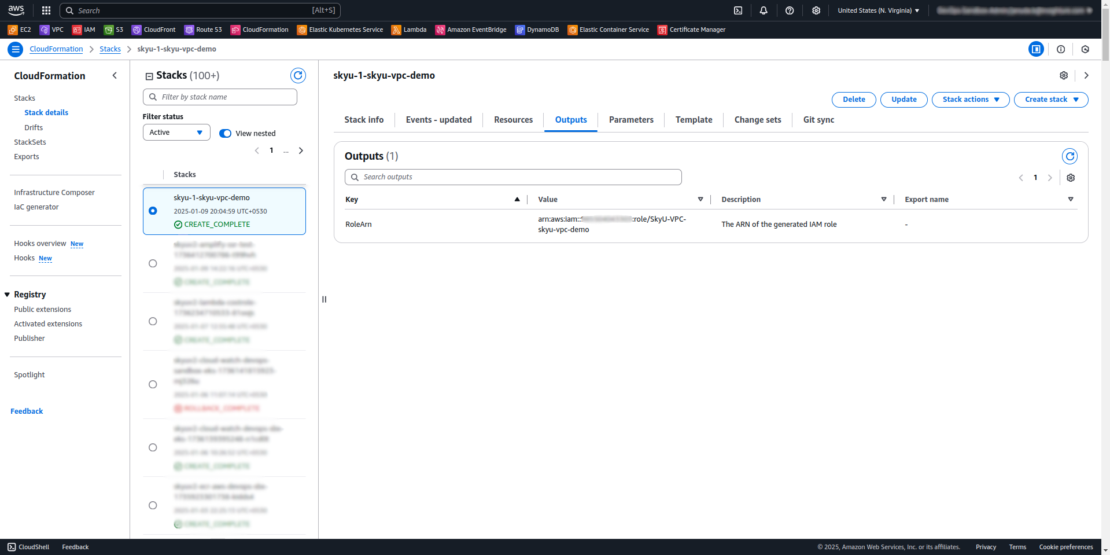Follow the CloudFormation breadcrumb link
The width and height of the screenshot is (1110, 555).
point(56,49)
